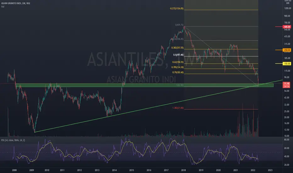This screenshot has height=173, width=293.
Task: Click the ASIAN GRANITO INDI, 1W, NSE symbol title
Action: (15, 3)
